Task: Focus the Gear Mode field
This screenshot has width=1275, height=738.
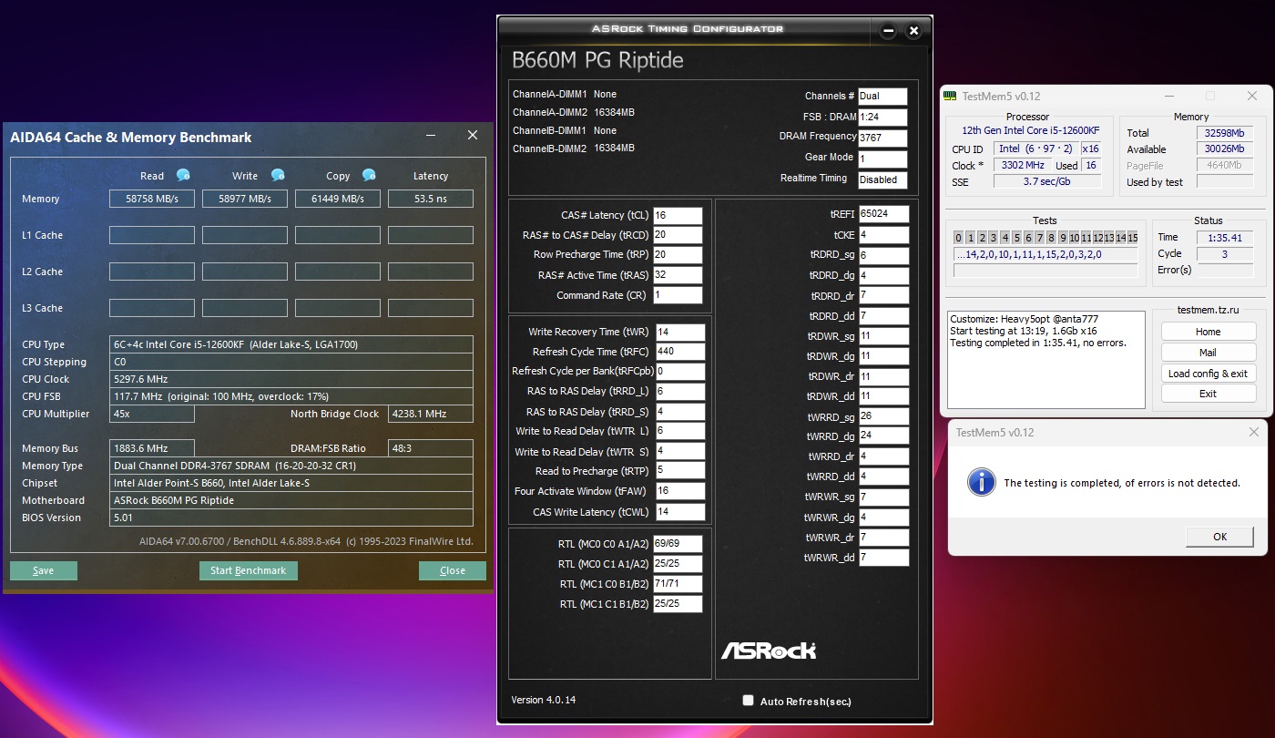Action: point(882,159)
